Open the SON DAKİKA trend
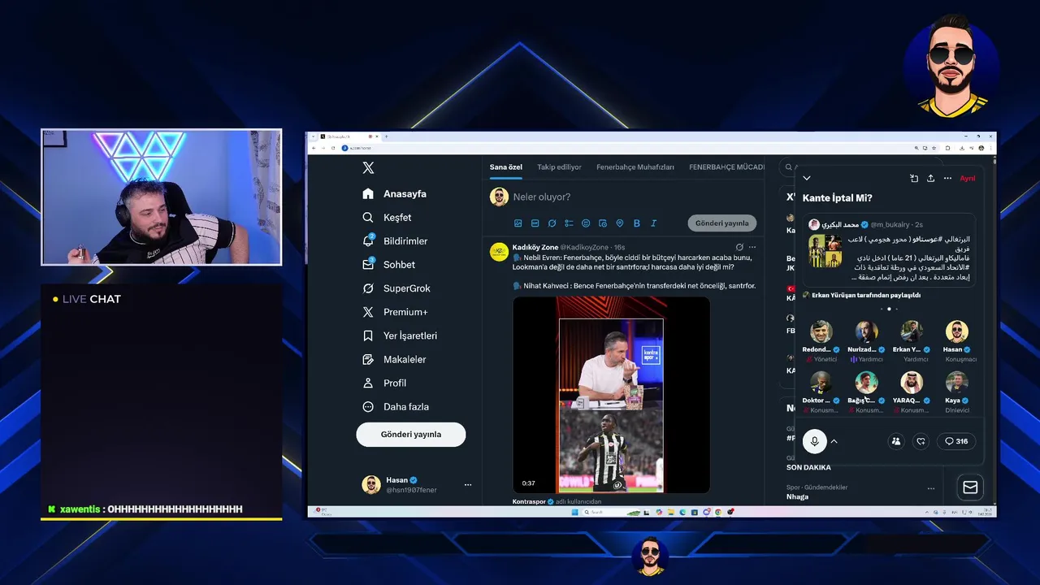This screenshot has width=1040, height=585. 808,467
